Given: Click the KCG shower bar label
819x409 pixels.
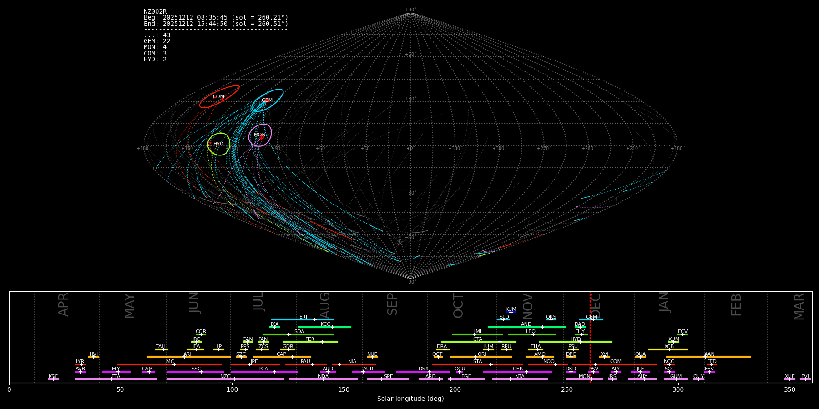Looking at the screenshot, I should [x=326, y=324].
